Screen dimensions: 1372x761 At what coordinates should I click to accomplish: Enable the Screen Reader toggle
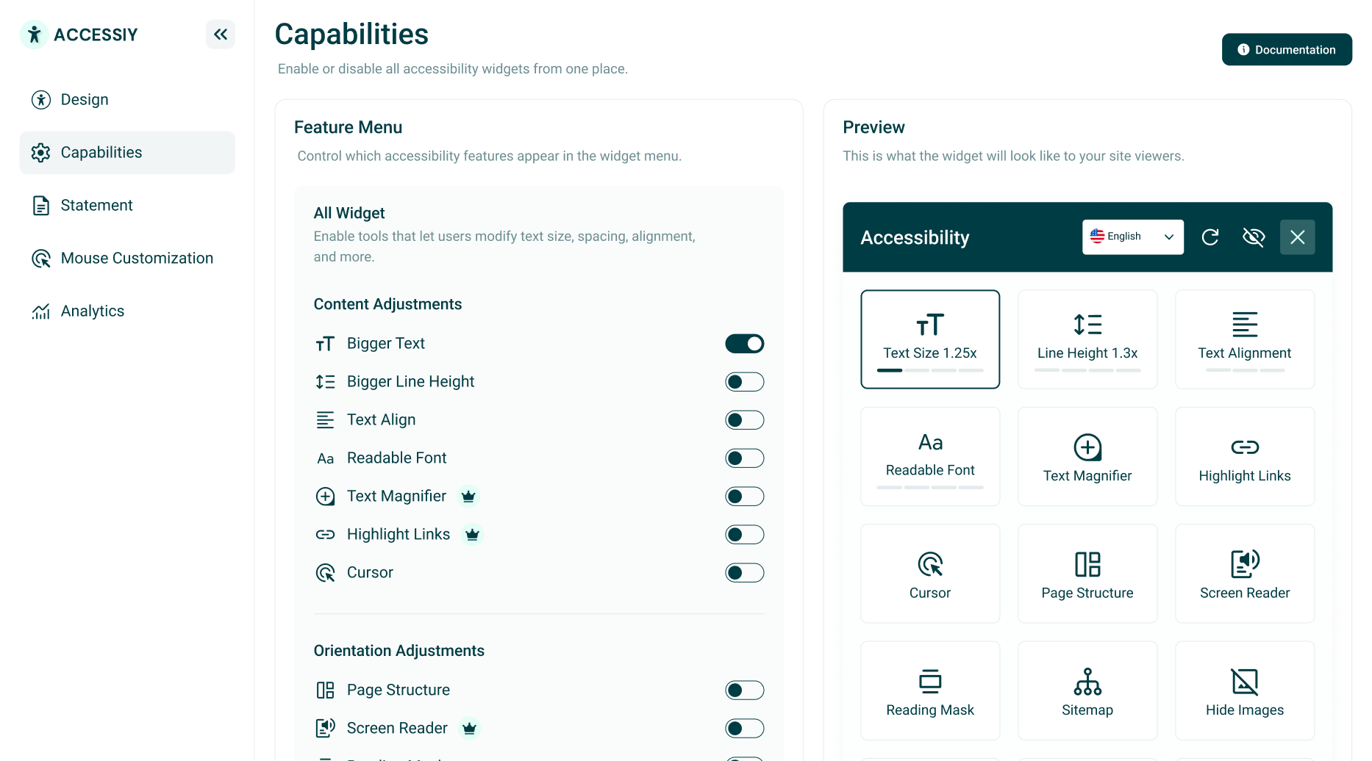click(x=744, y=728)
